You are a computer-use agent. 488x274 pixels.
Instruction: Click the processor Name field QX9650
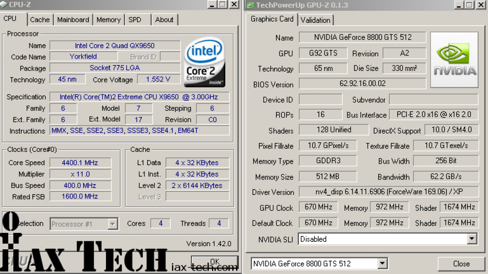(115, 46)
